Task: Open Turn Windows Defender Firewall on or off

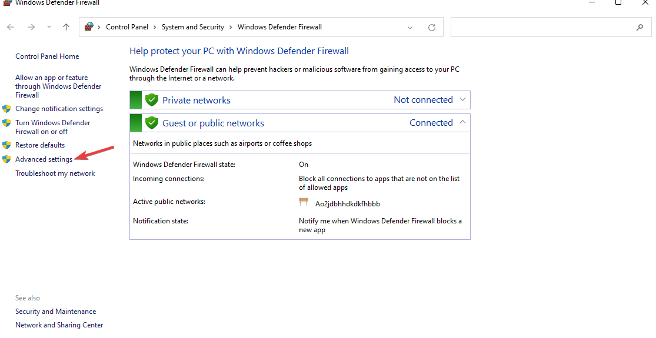Action: (53, 127)
